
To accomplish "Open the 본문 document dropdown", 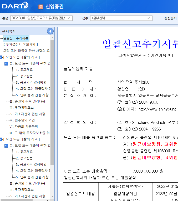I will [41, 18].
